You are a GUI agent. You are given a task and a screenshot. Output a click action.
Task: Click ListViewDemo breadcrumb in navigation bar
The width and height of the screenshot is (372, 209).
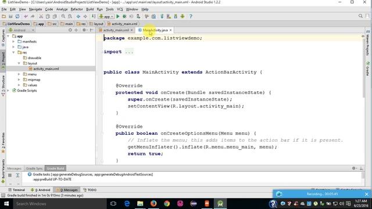16,24
